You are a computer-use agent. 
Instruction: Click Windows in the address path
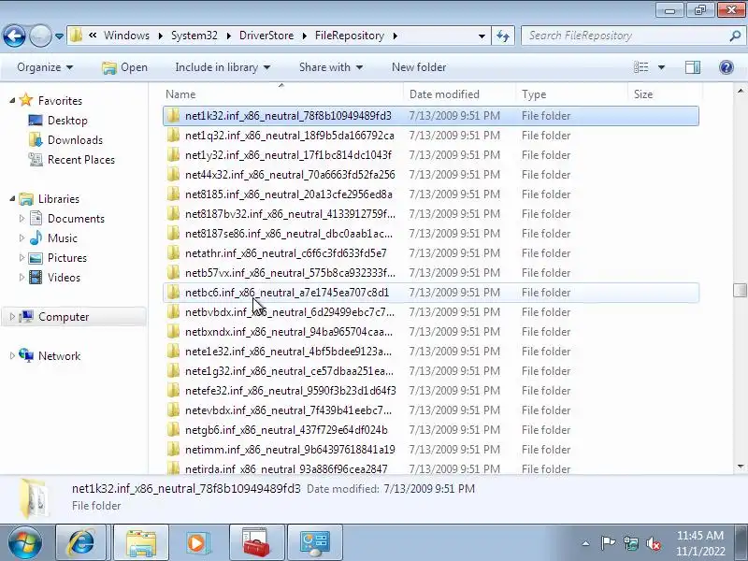point(126,36)
